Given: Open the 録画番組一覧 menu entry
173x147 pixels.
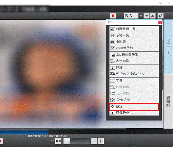Looking at the screenshot, I should tap(134, 29).
